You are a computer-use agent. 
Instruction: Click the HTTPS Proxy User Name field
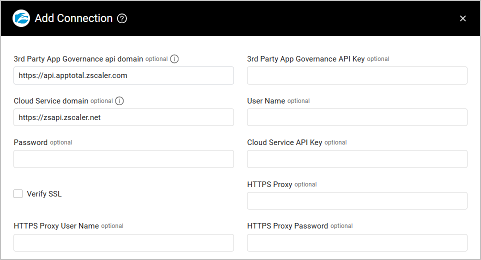pyautogui.click(x=123, y=243)
